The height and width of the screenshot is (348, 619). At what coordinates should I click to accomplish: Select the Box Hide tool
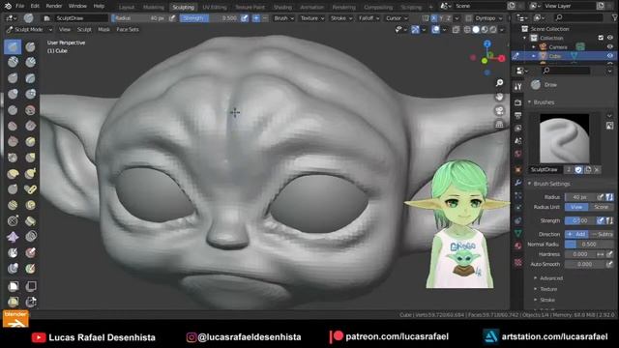[x=30, y=286]
